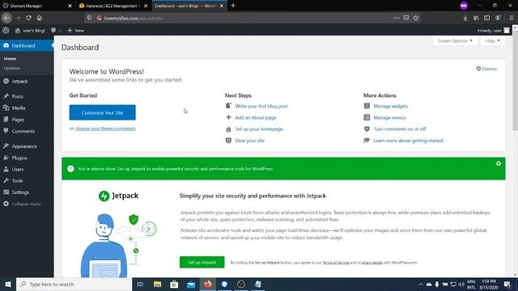The image size is (518, 291).
Task: Open the share details link
Action: click(x=372, y=263)
